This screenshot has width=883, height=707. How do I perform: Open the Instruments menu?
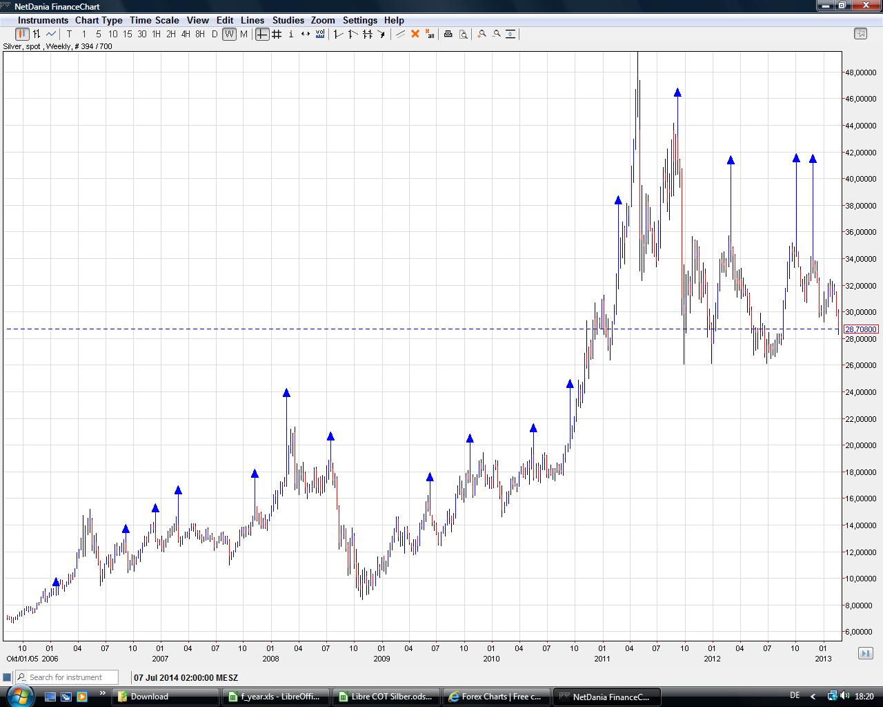pos(43,20)
